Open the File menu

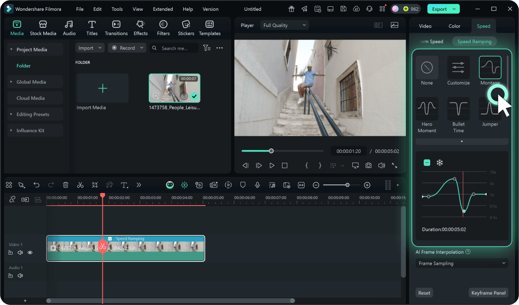click(80, 9)
